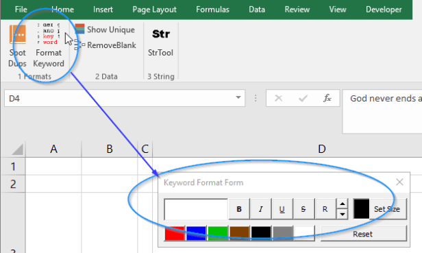The width and height of the screenshot is (422, 253).
Task: Confirm the formula bar entry
Action: 303,98
